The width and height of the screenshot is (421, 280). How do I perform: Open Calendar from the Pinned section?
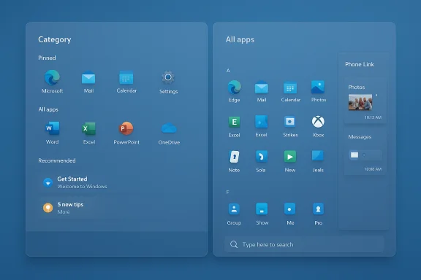tap(126, 78)
